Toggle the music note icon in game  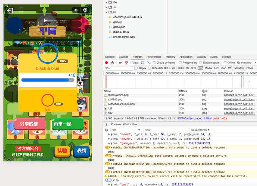point(21,9)
